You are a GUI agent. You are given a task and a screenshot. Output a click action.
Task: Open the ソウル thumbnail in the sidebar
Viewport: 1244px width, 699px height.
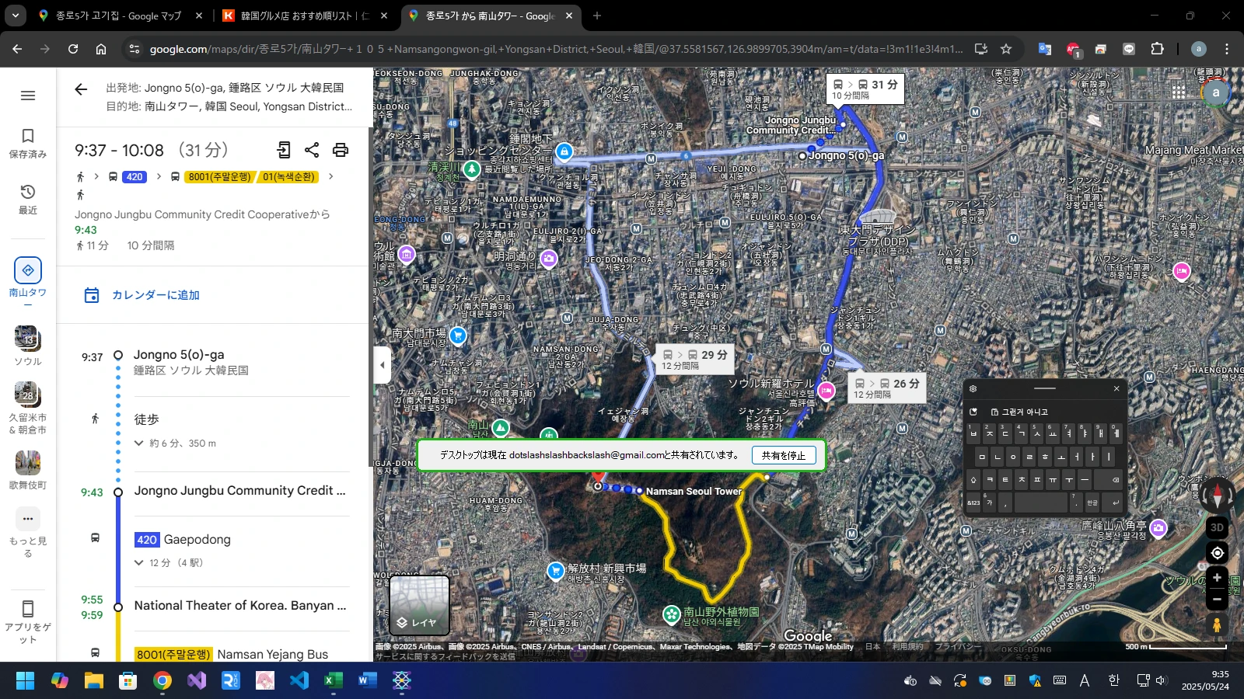(x=28, y=339)
